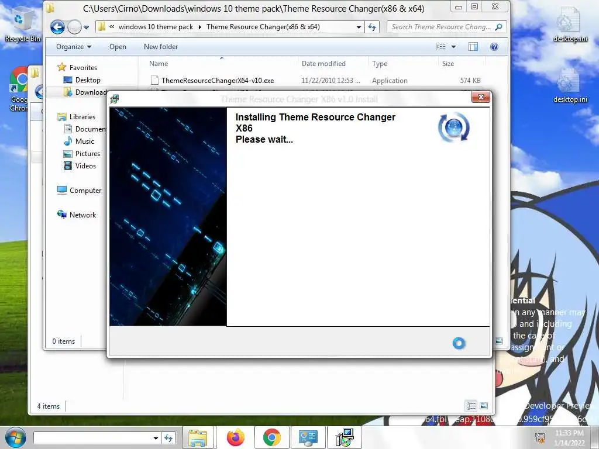Image resolution: width=599 pixels, height=449 pixels.
Task: Open the taskbar clock and date
Action: pyautogui.click(x=569, y=437)
